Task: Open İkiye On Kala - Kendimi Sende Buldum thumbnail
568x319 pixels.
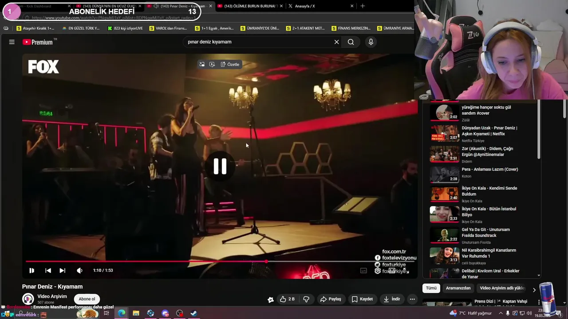Action: click(444, 194)
